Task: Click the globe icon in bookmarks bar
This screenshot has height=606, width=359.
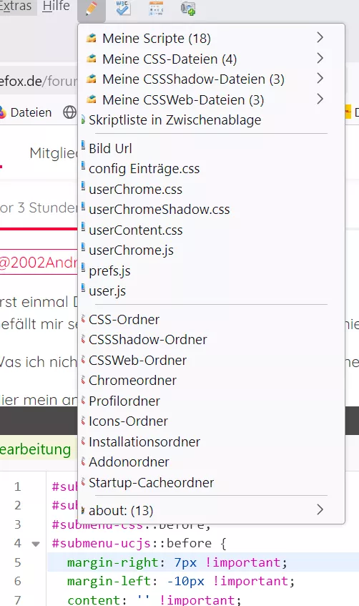Action: pyautogui.click(x=69, y=112)
